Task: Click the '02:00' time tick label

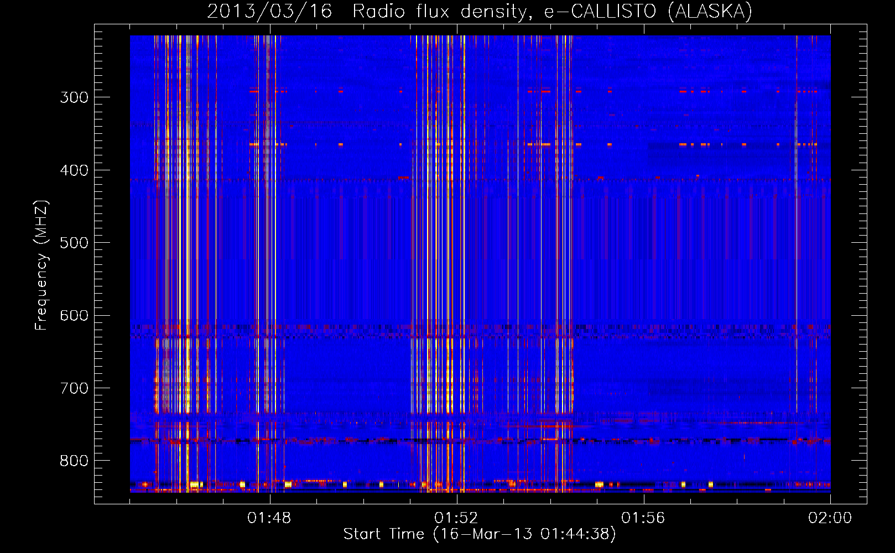Action: (x=830, y=518)
